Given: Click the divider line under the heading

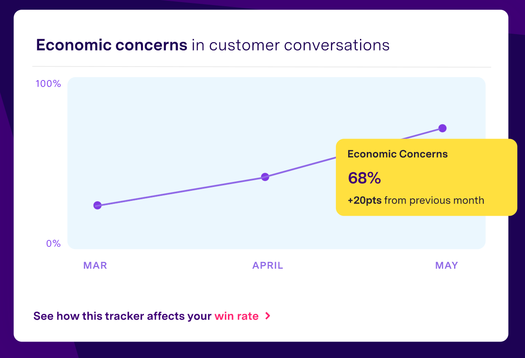Looking at the screenshot, I should 262,67.
